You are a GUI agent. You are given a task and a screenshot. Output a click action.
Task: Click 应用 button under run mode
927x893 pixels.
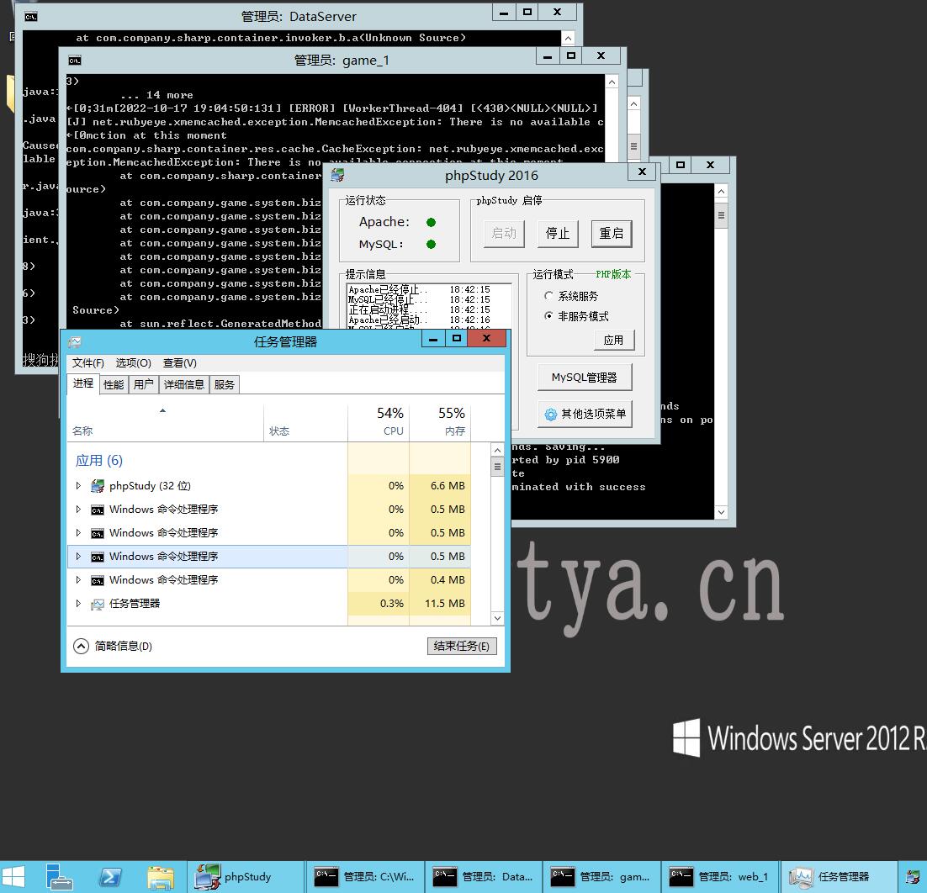614,341
